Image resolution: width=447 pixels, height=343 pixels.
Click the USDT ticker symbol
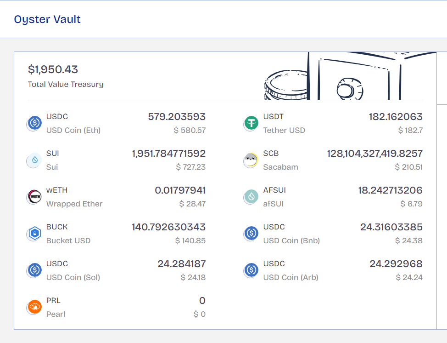(x=274, y=117)
